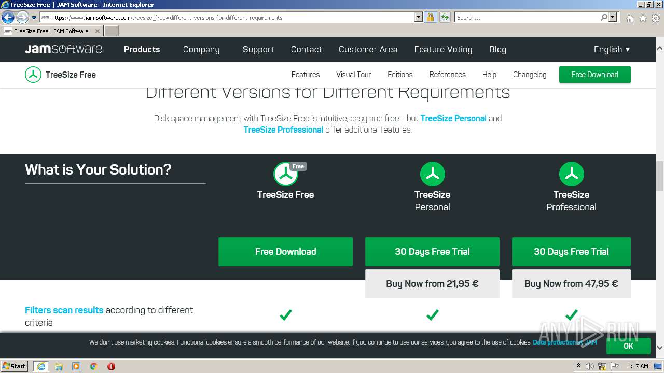Open the Blog link

pyautogui.click(x=497, y=50)
